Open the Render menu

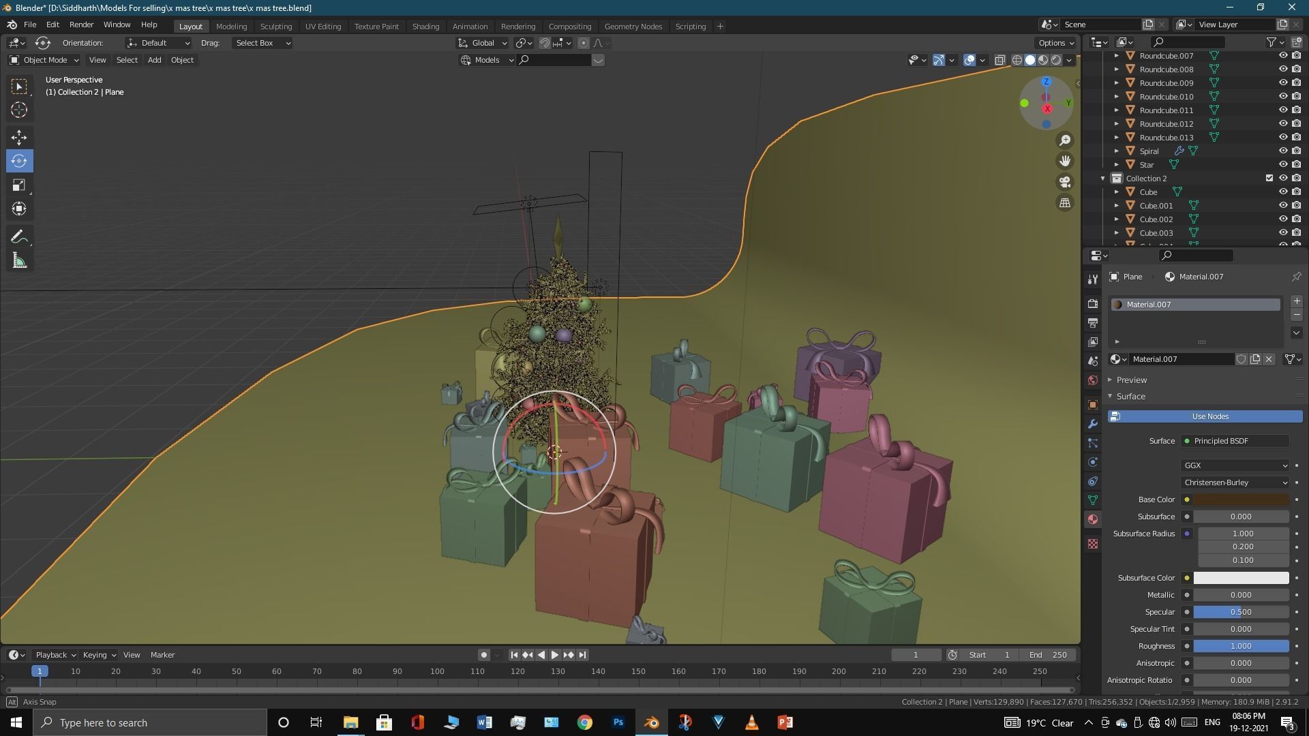coord(81,25)
